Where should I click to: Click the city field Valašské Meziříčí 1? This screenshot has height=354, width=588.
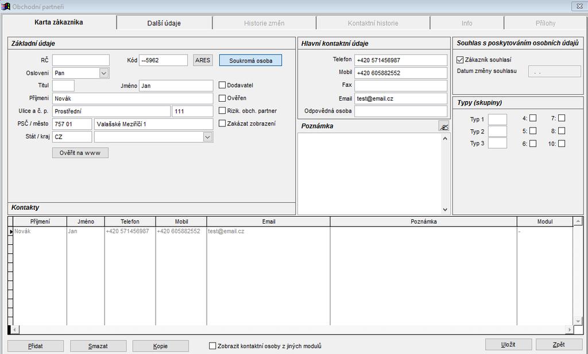(154, 124)
